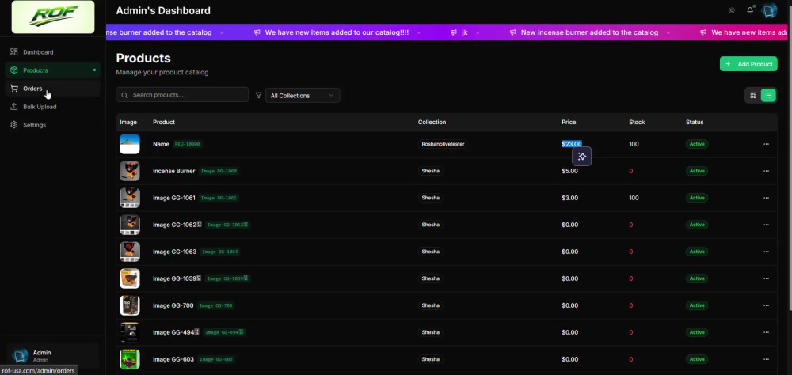Open Settings from the sidebar

[52, 125]
